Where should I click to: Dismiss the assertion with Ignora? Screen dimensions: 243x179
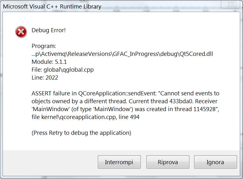216,162
